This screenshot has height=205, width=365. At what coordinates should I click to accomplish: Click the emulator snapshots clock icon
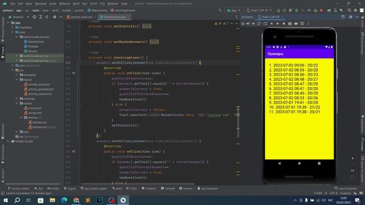[x=302, y=23]
